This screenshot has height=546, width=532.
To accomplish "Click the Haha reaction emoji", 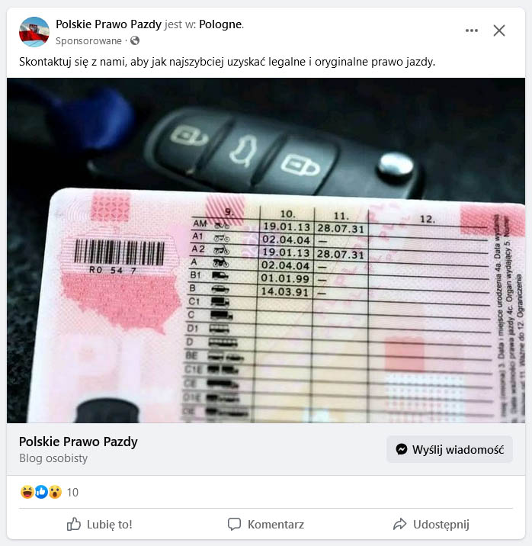I will [x=27, y=492].
